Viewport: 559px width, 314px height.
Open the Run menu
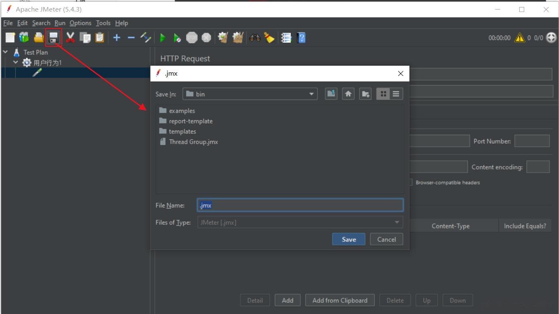point(60,23)
